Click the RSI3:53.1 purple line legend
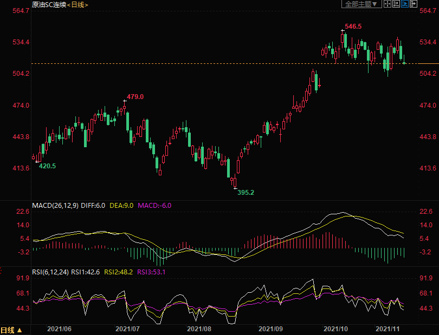The height and width of the screenshot is (335, 439). 151,272
